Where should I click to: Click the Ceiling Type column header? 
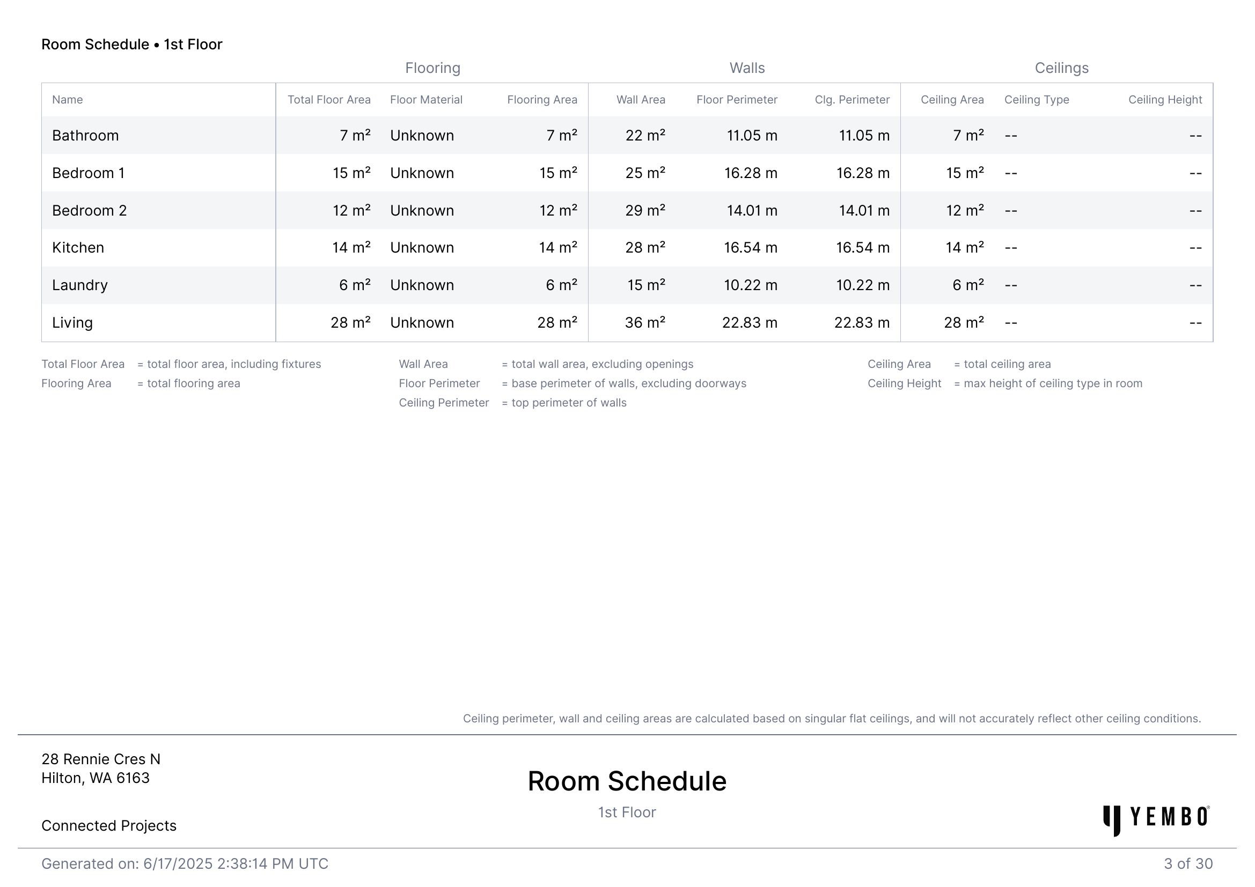[x=1037, y=100]
